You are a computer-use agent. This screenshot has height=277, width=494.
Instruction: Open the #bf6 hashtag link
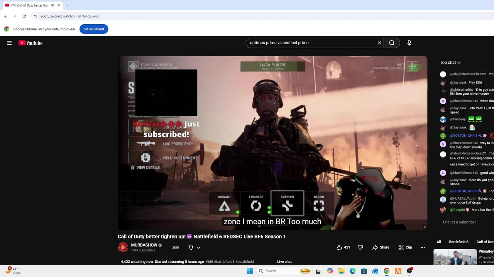[x=209, y=262]
